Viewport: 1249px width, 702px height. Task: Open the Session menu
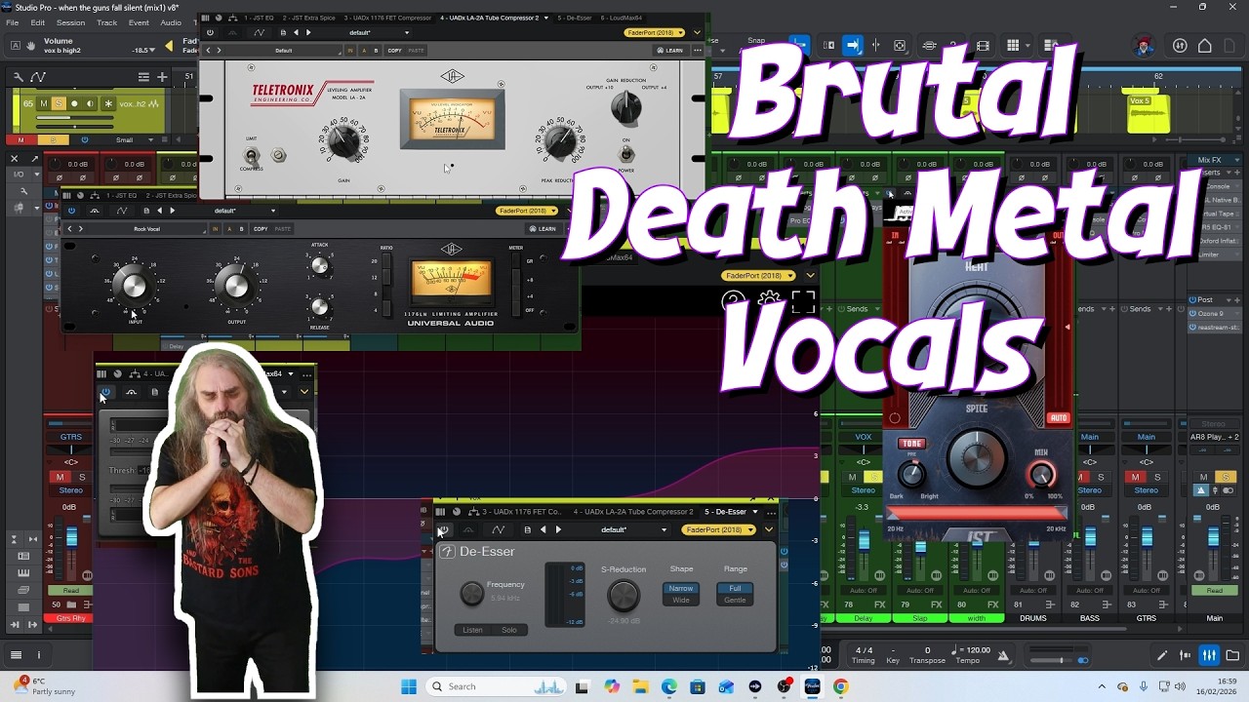pyautogui.click(x=70, y=22)
